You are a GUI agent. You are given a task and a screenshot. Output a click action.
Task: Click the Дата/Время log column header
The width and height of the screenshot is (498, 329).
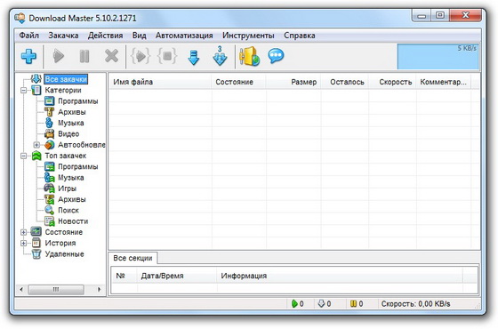click(x=177, y=276)
